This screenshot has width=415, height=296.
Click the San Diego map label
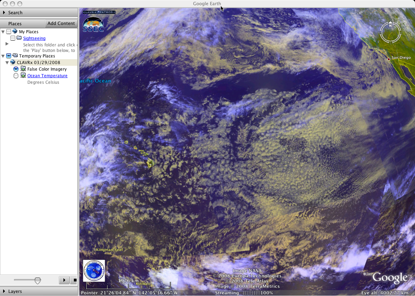pos(401,57)
